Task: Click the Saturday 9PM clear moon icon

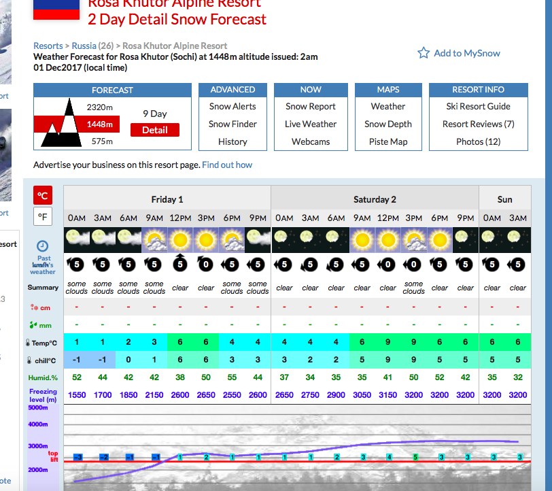Action: tap(466, 240)
